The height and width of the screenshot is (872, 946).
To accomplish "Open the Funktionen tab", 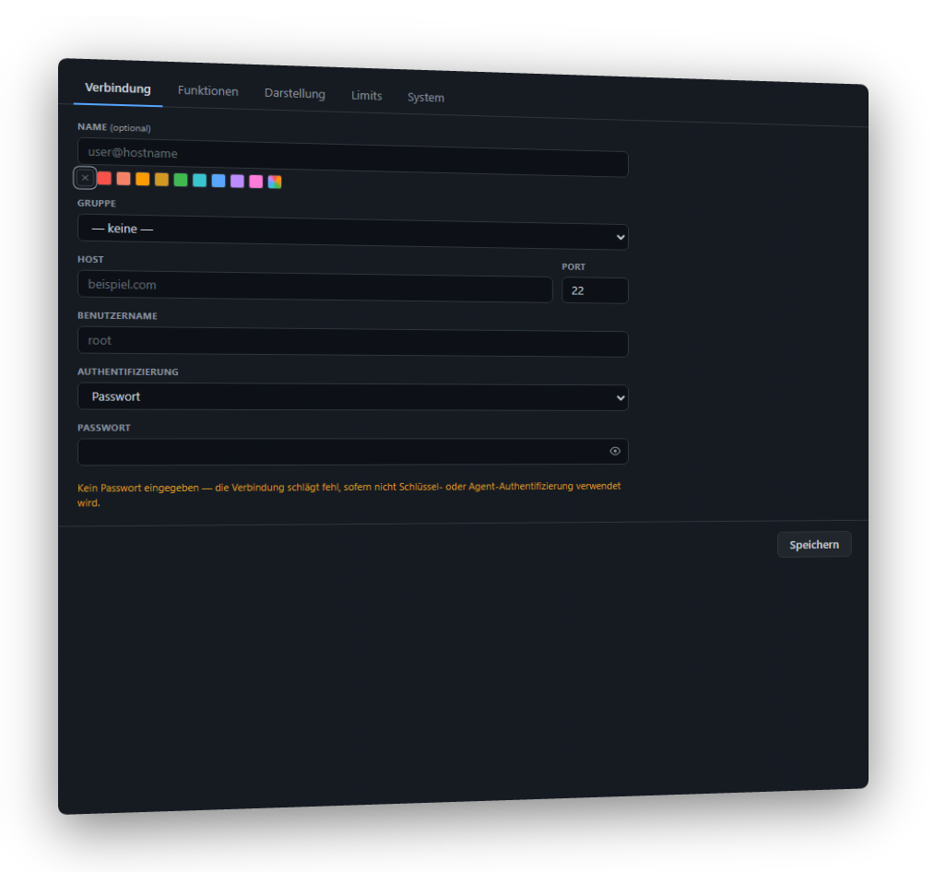I will pyautogui.click(x=208, y=91).
